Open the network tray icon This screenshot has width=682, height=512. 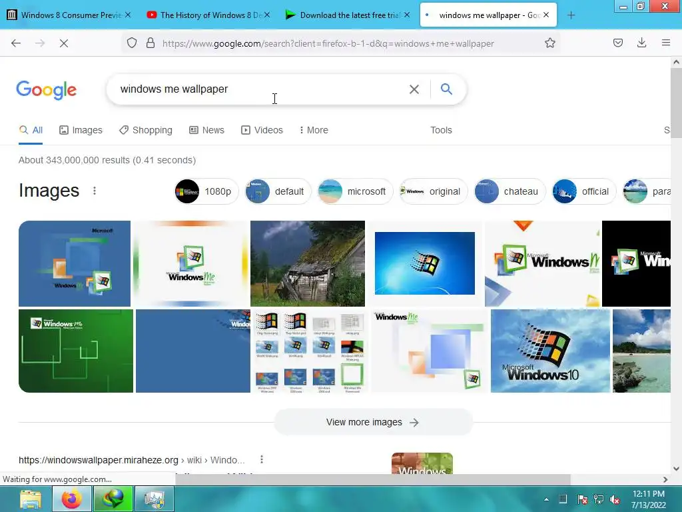pos(599,499)
